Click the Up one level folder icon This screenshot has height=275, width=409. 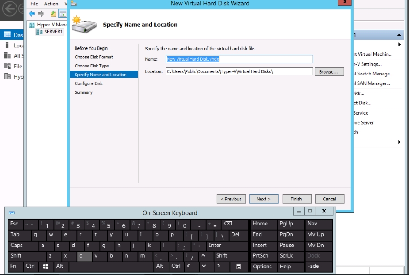point(53,14)
